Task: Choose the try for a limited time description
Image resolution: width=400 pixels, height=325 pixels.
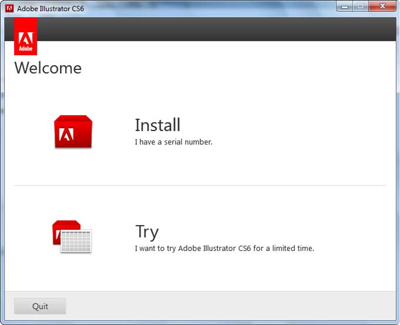Action: (224, 248)
